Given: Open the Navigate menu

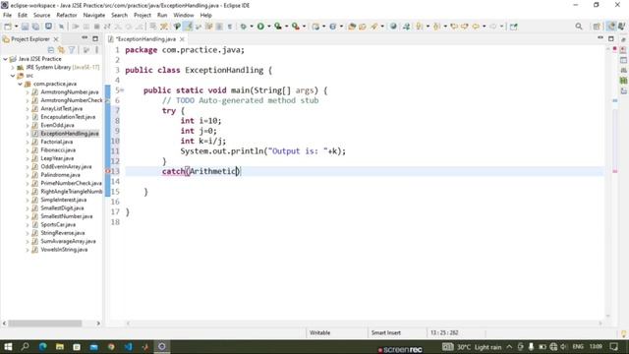Looking at the screenshot, I should pyautogui.click(x=94, y=16).
